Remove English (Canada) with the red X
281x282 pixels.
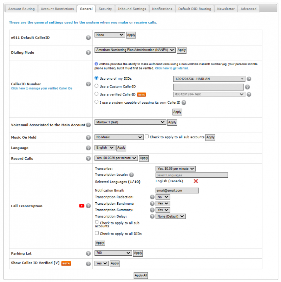pyautogui.click(x=196, y=181)
